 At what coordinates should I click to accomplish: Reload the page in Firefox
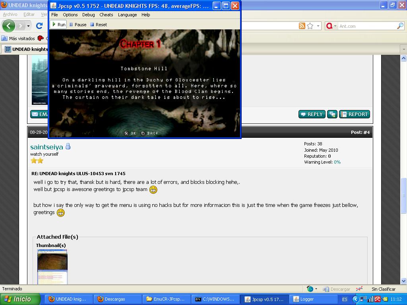[x=39, y=26]
